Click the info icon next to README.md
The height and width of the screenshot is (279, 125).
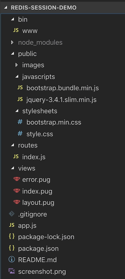tap(12, 260)
